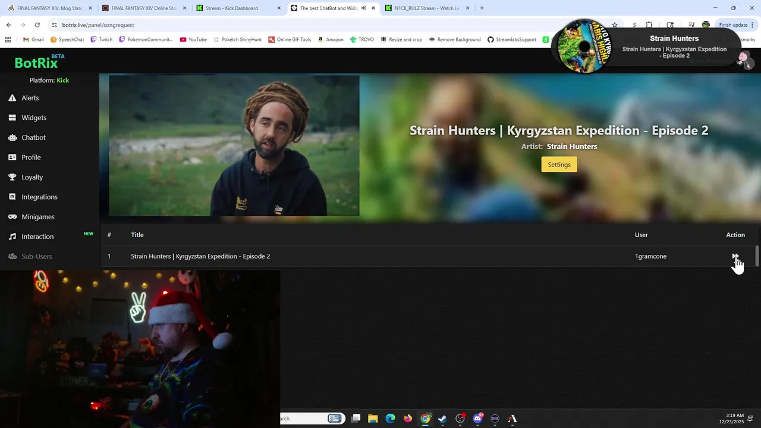Open the Pokétch ShinyHunt bookmark
This screenshot has width=761, height=428.
(237, 40)
